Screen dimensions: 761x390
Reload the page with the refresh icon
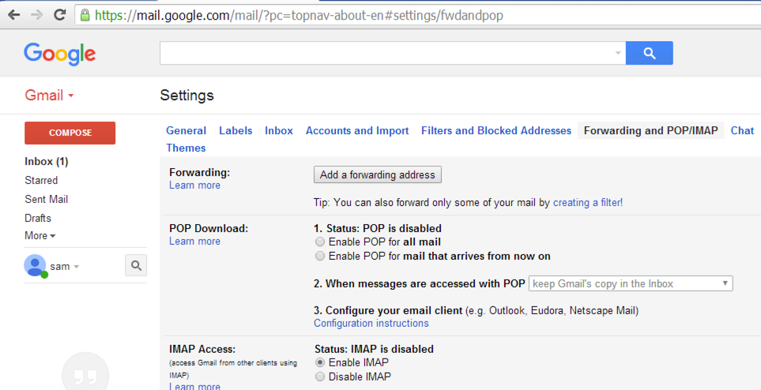tap(60, 15)
